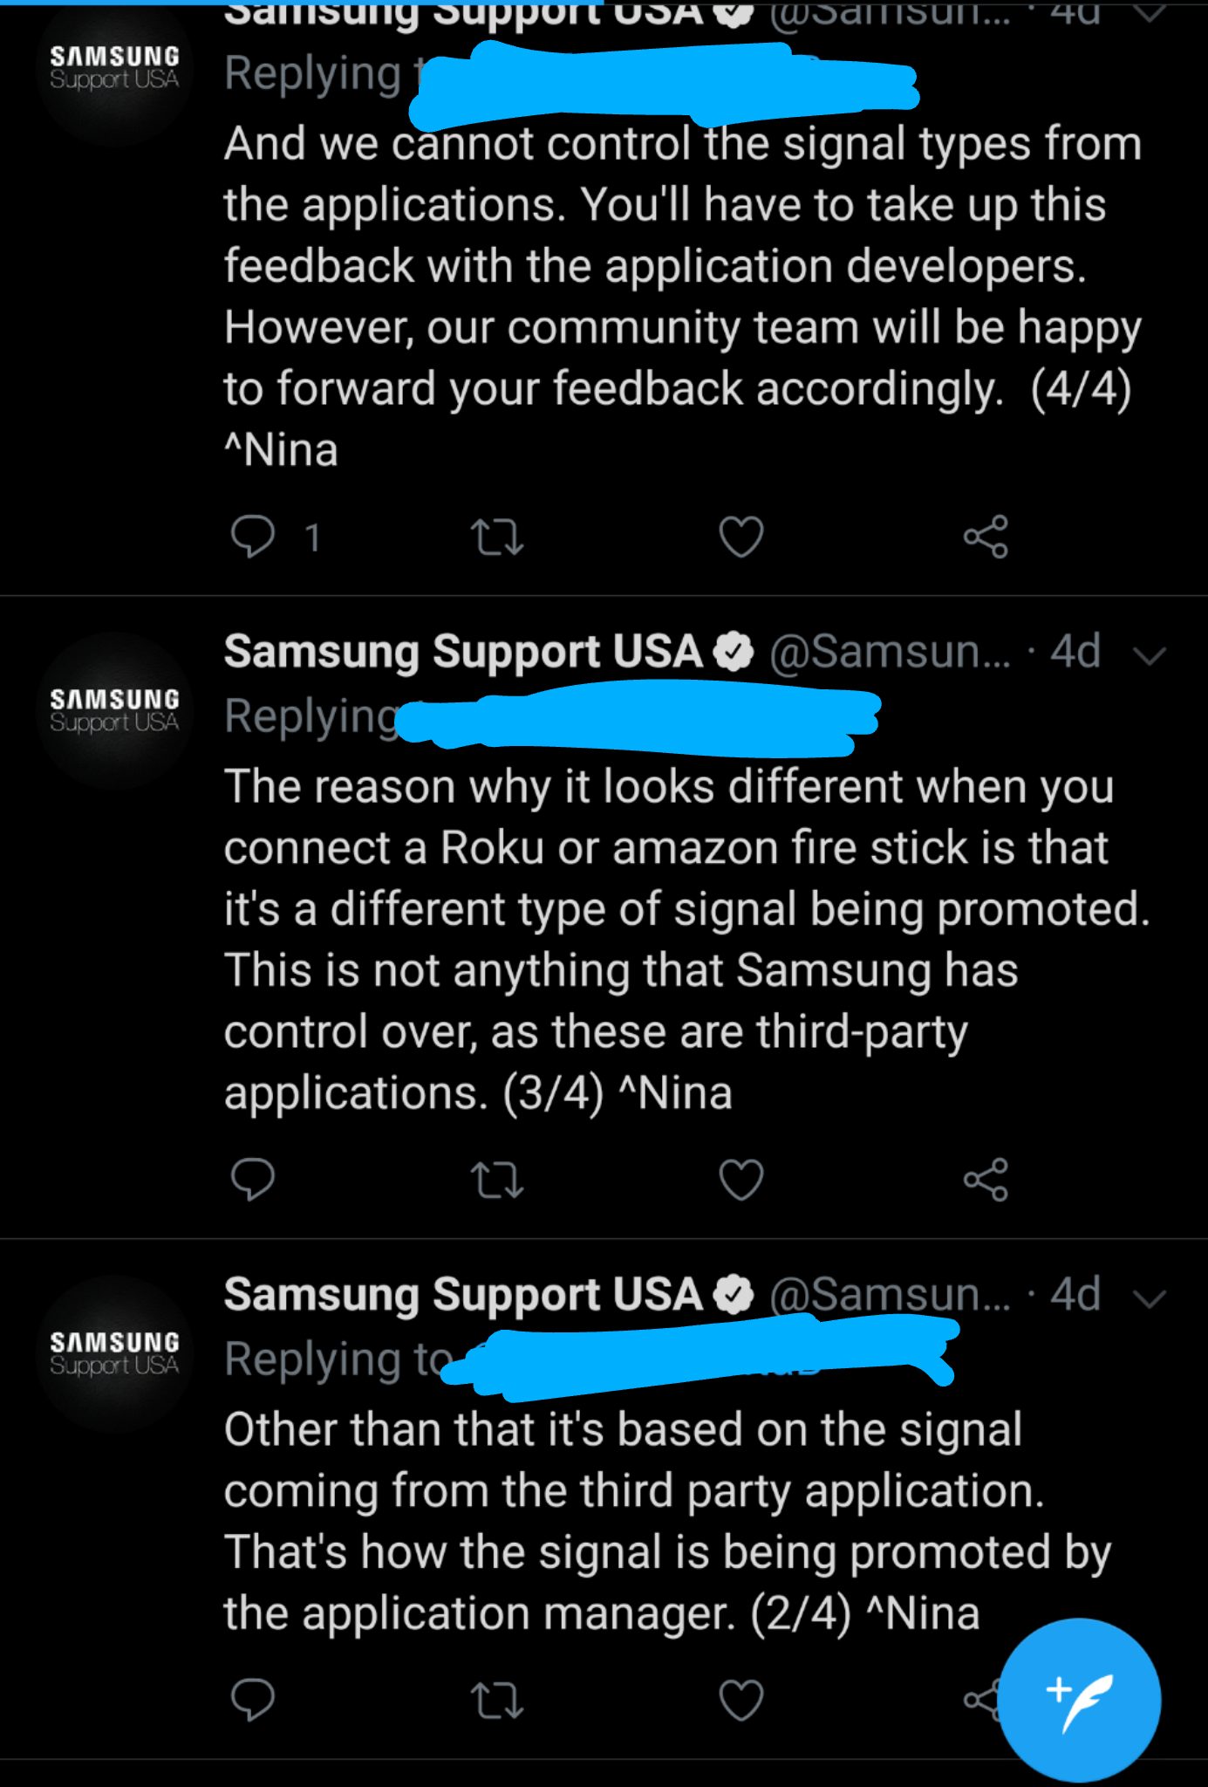Reply to the (2/4) tweet
This screenshot has height=1787, width=1208.
coord(253,1700)
